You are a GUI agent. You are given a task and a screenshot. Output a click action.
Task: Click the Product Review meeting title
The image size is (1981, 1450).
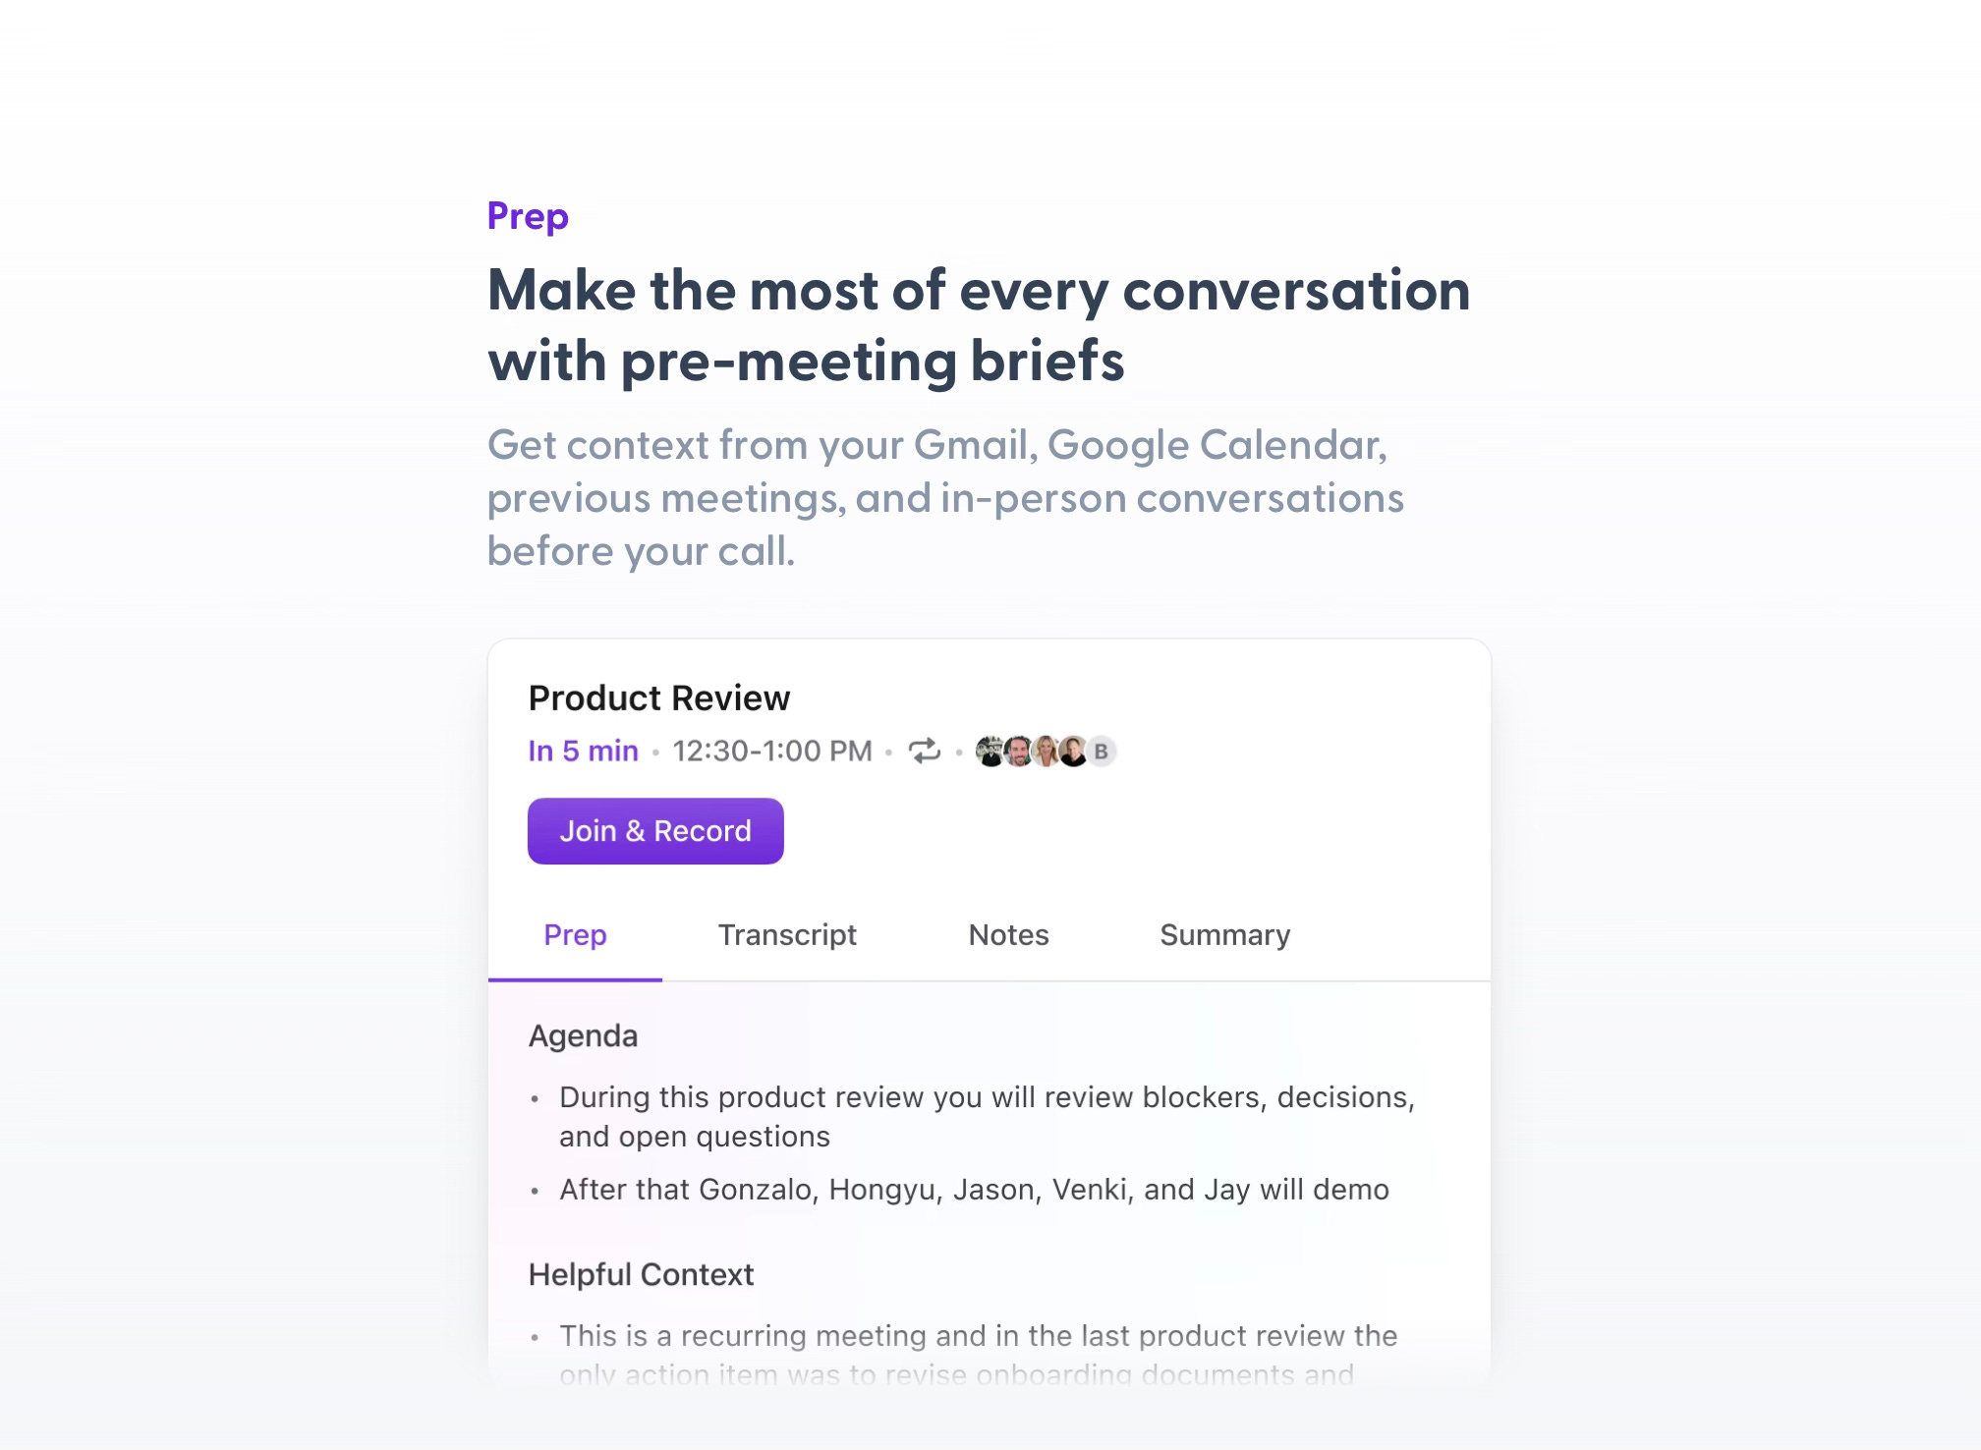659,698
